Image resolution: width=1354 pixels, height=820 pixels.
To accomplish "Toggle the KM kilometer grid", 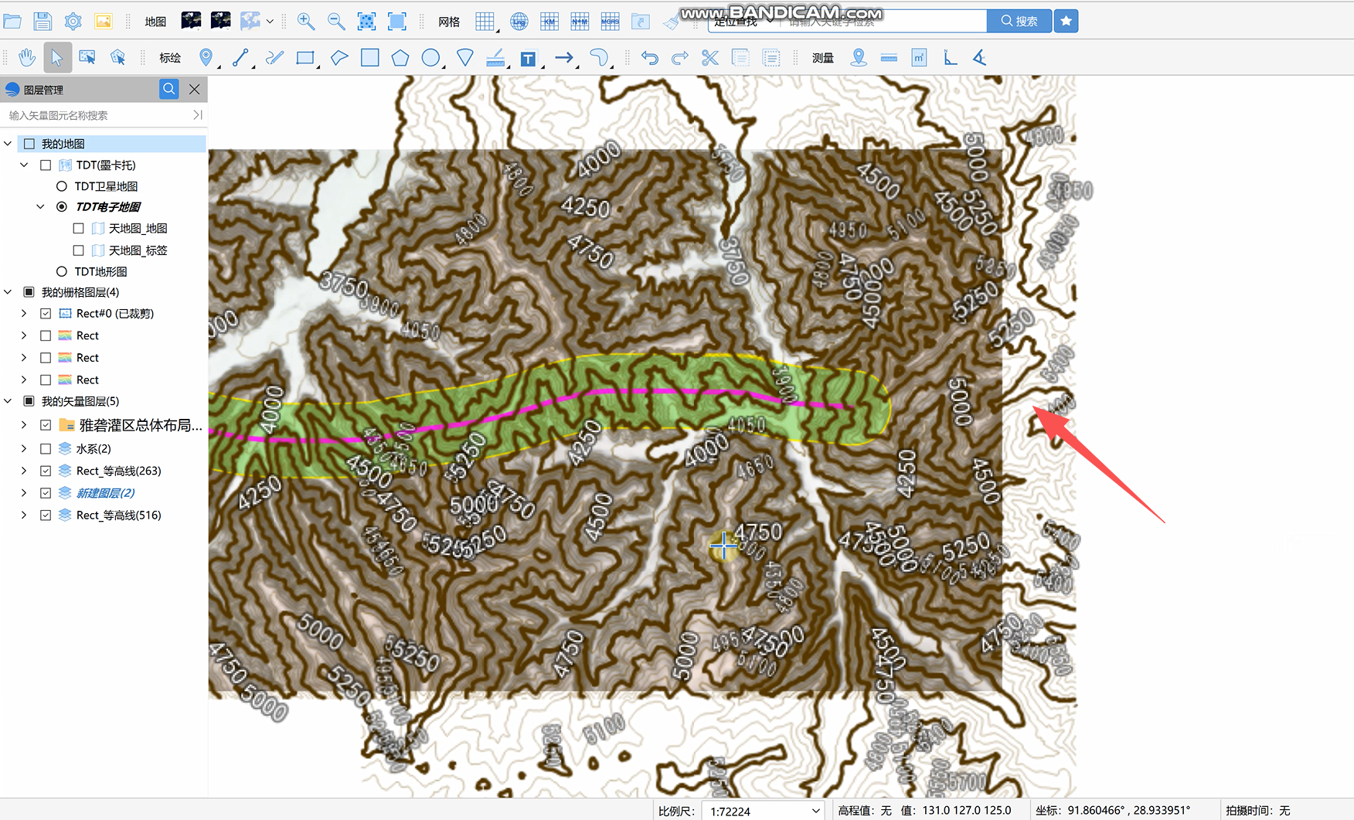I will (x=549, y=21).
